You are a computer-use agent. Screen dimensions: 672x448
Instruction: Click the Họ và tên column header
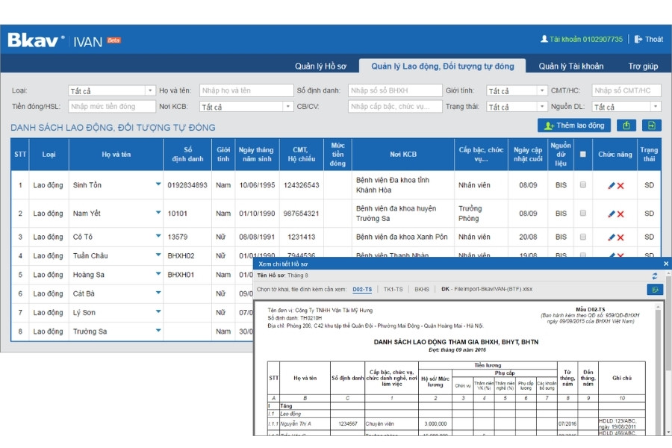(x=116, y=155)
